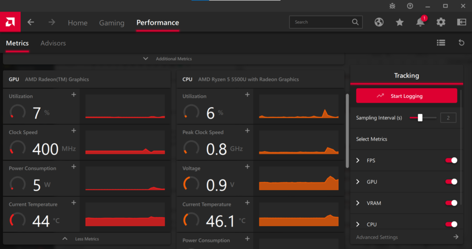Click the metrics panel vertical scrollbar
The width and height of the screenshot is (472, 249).
click(x=347, y=130)
